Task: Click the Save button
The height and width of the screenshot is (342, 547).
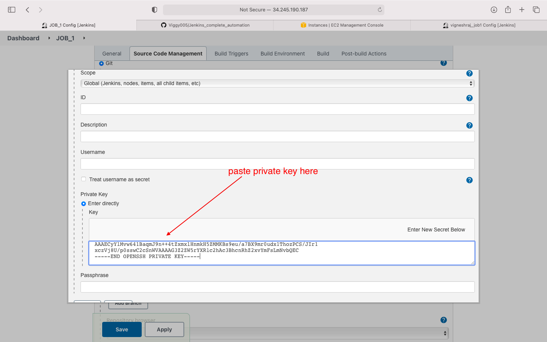Action: [122, 329]
